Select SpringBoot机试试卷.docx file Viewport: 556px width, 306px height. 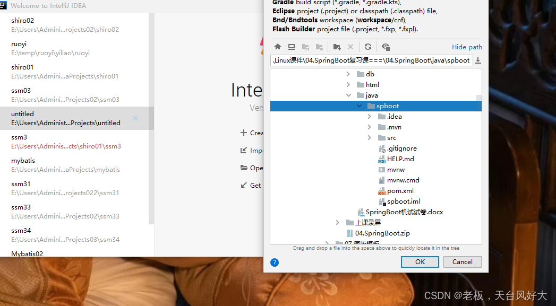click(404, 212)
